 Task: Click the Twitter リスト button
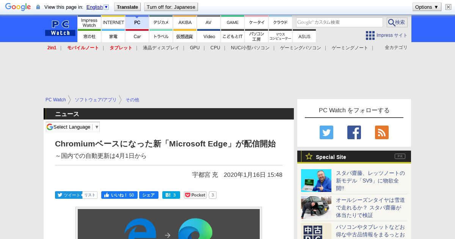pyautogui.click(x=90, y=195)
